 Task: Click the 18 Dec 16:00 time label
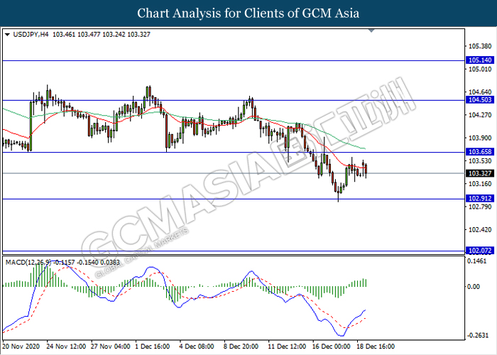(376, 346)
